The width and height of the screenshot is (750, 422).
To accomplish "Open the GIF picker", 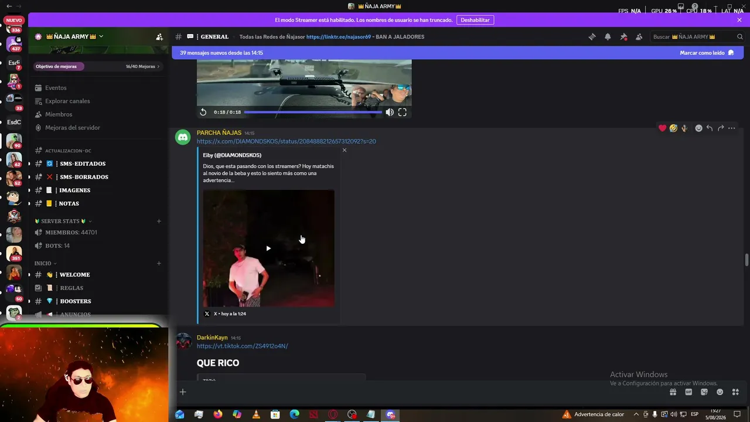I will point(688,392).
